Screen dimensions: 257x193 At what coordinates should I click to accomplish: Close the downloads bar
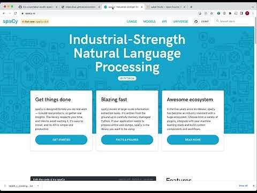(254, 186)
